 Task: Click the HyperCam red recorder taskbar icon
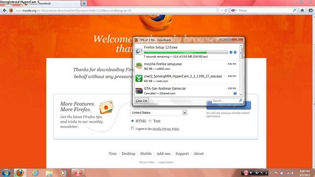pyautogui.click(x=78, y=173)
